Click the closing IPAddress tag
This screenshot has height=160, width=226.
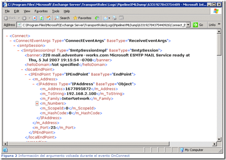click(49, 118)
